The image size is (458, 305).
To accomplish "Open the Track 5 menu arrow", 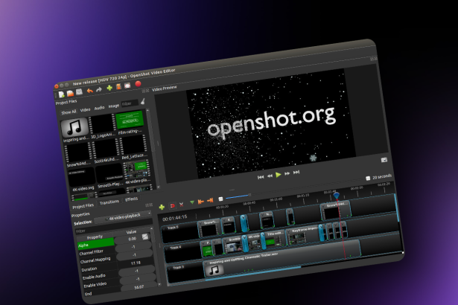I will [164, 229].
